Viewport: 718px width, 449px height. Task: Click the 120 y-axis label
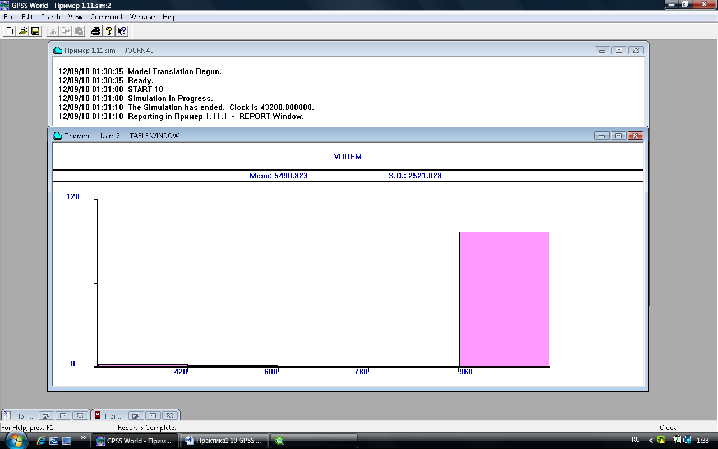[x=73, y=196]
